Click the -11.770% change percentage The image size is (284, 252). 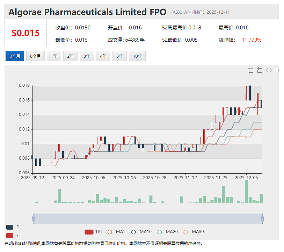[x=250, y=40]
